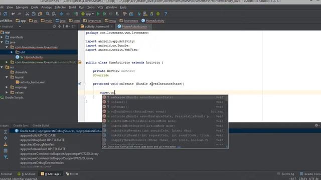Open the Navigate menu
The height and width of the screenshot is (180, 321).
coord(22,7)
